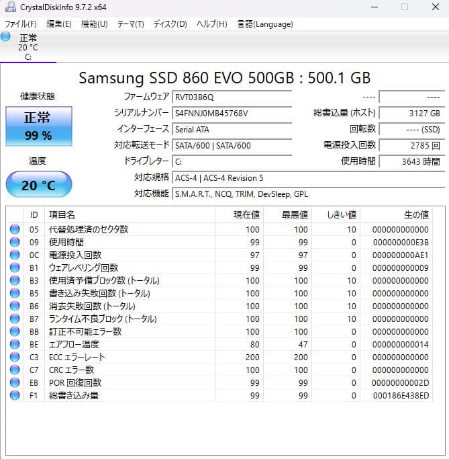The height and width of the screenshot is (459, 449).
Task: Click the 生の値 column header
Action: (397, 215)
